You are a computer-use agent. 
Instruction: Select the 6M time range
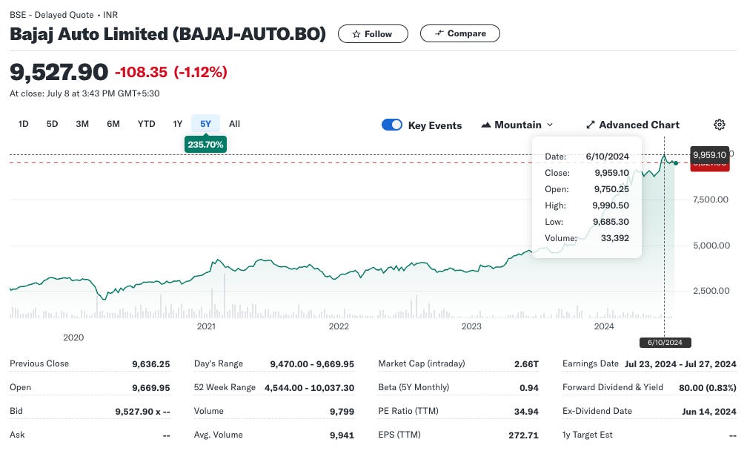[x=113, y=124]
